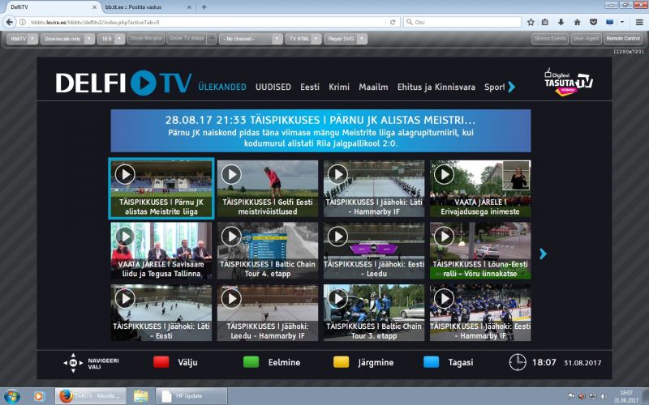Click the yellow Järgmine button

click(x=341, y=362)
